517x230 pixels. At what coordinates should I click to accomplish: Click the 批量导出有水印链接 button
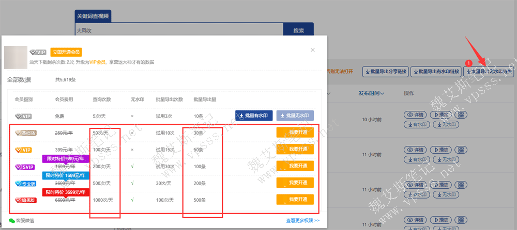436,71
